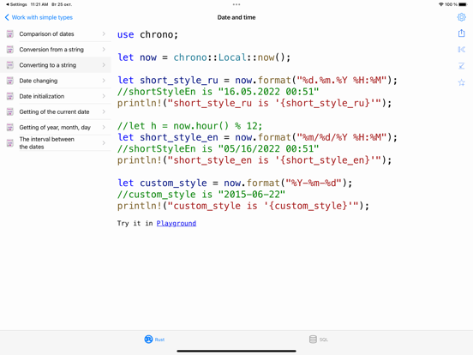Collapse sidebar using the arrow-to-bar icon
This screenshot has height=355, width=473.
point(461,50)
